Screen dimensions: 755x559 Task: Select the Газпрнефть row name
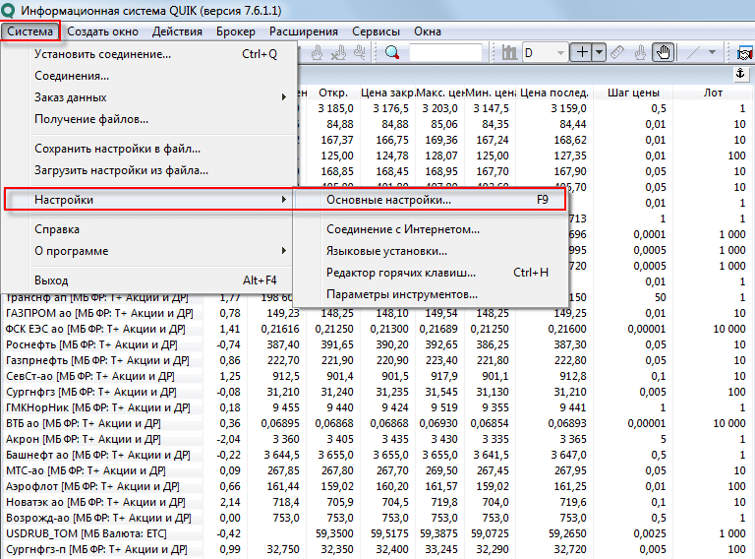point(97,360)
